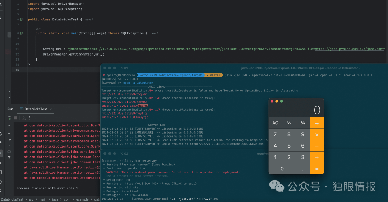The height and width of the screenshot is (202, 388).
Task: Click the Calculator divide button
Action: coord(317,123)
